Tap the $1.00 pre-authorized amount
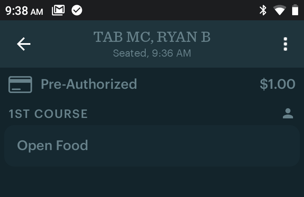Viewport: 304px width, 197px height. pos(277,84)
